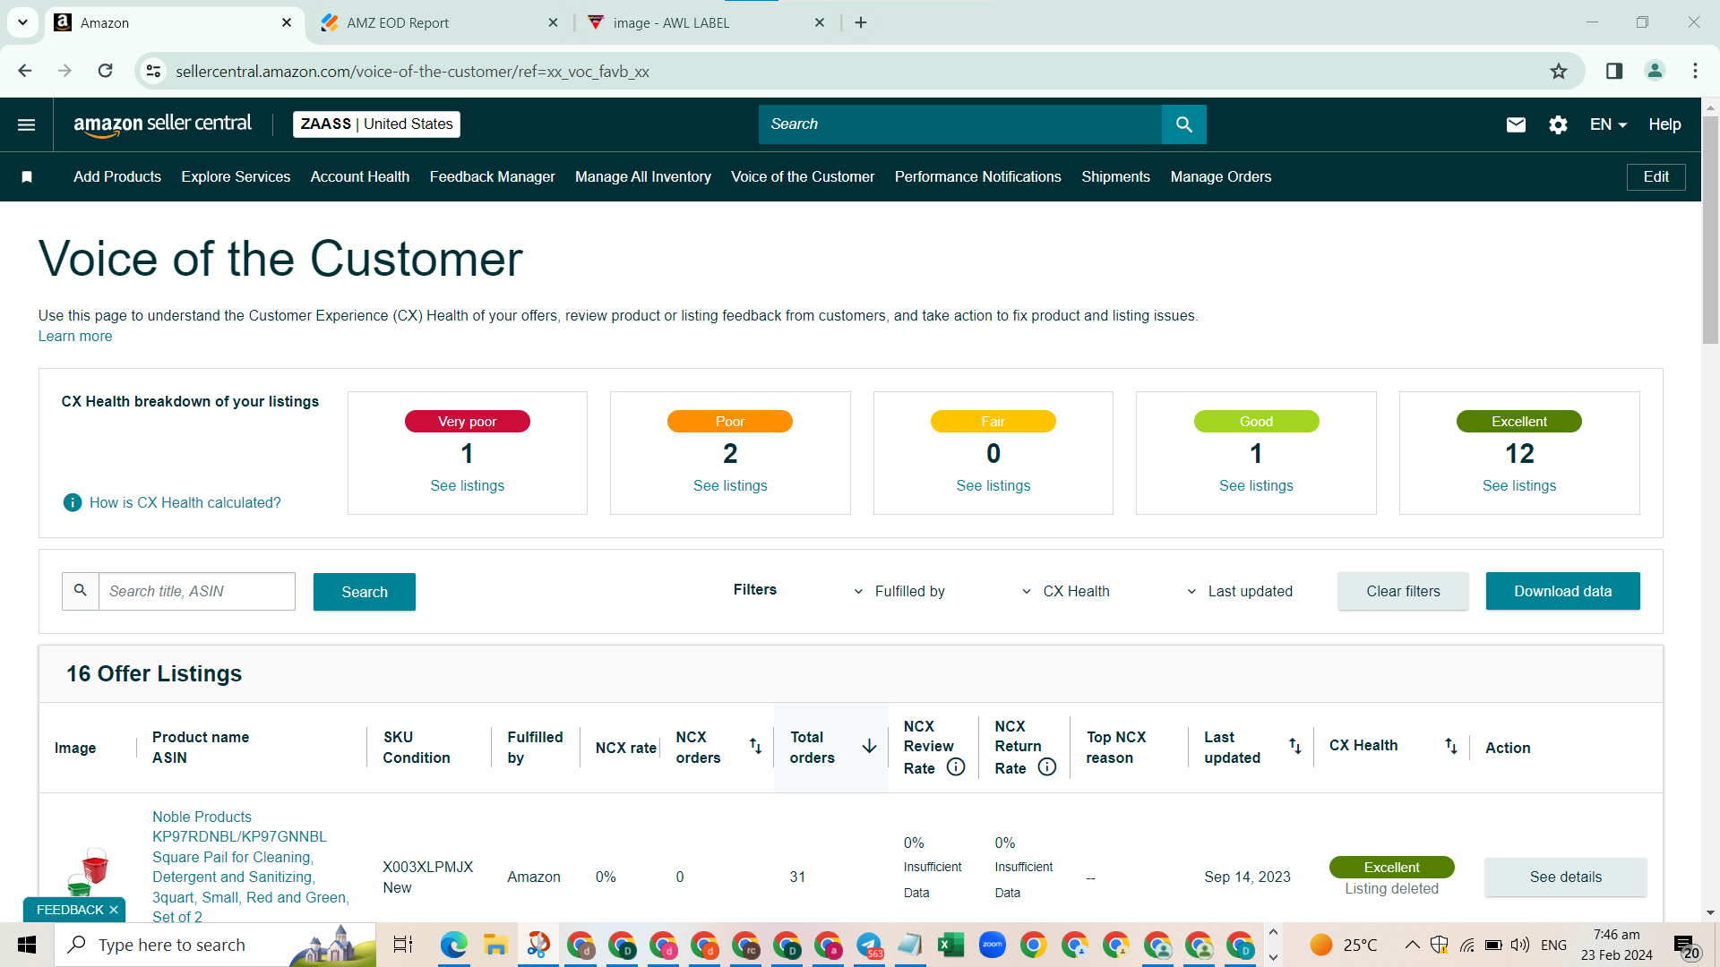This screenshot has width=1720, height=967.
Task: Open the Seller Central hamburger menu
Action: 27,124
